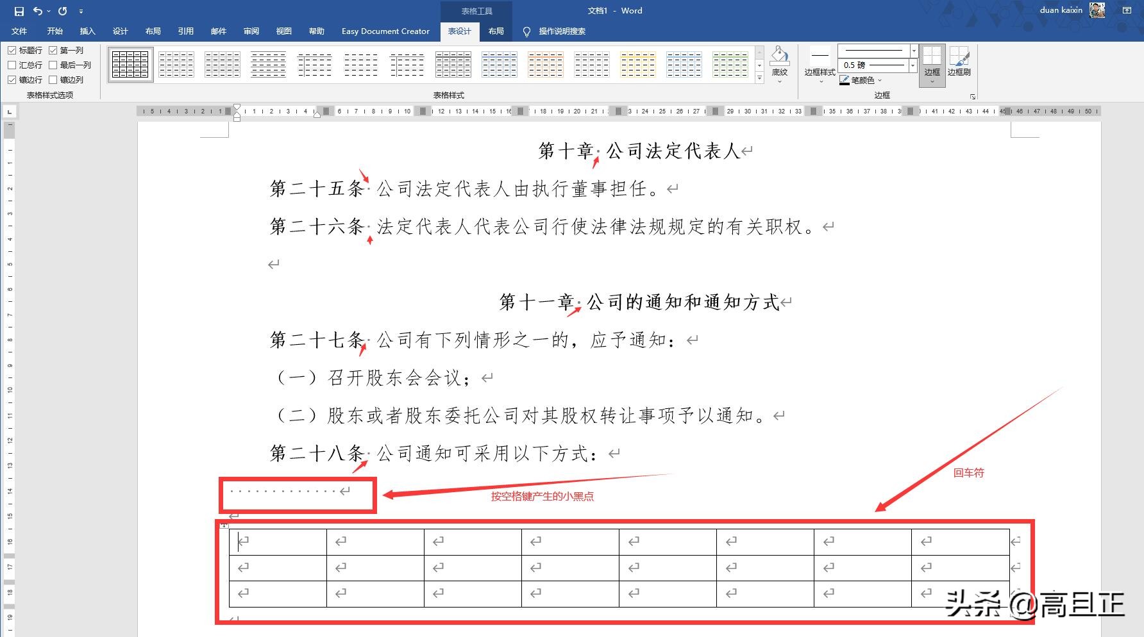Click the Save icon in the title bar
Viewport: 1144px width, 637px height.
tap(19, 11)
